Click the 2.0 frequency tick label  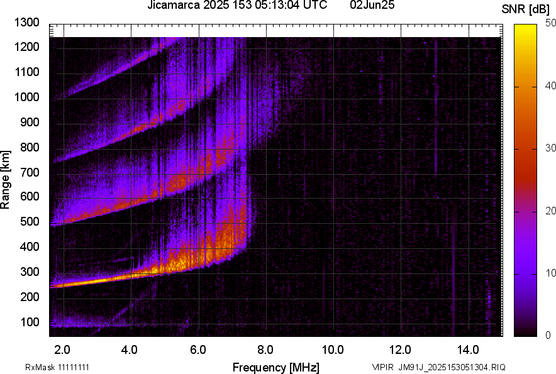[x=62, y=350]
